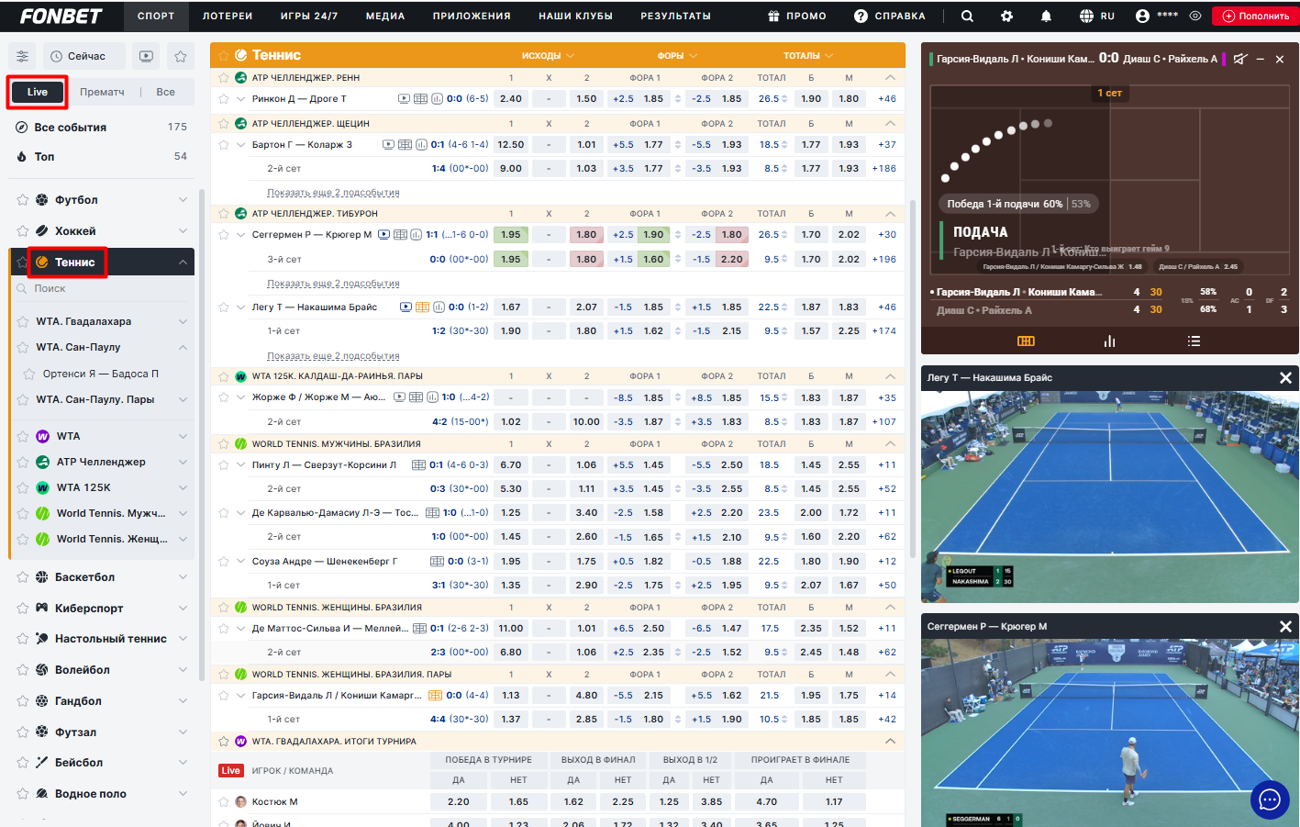Show video broadcasts via the sidebar play icon
The image size is (1300, 827).
tap(146, 56)
